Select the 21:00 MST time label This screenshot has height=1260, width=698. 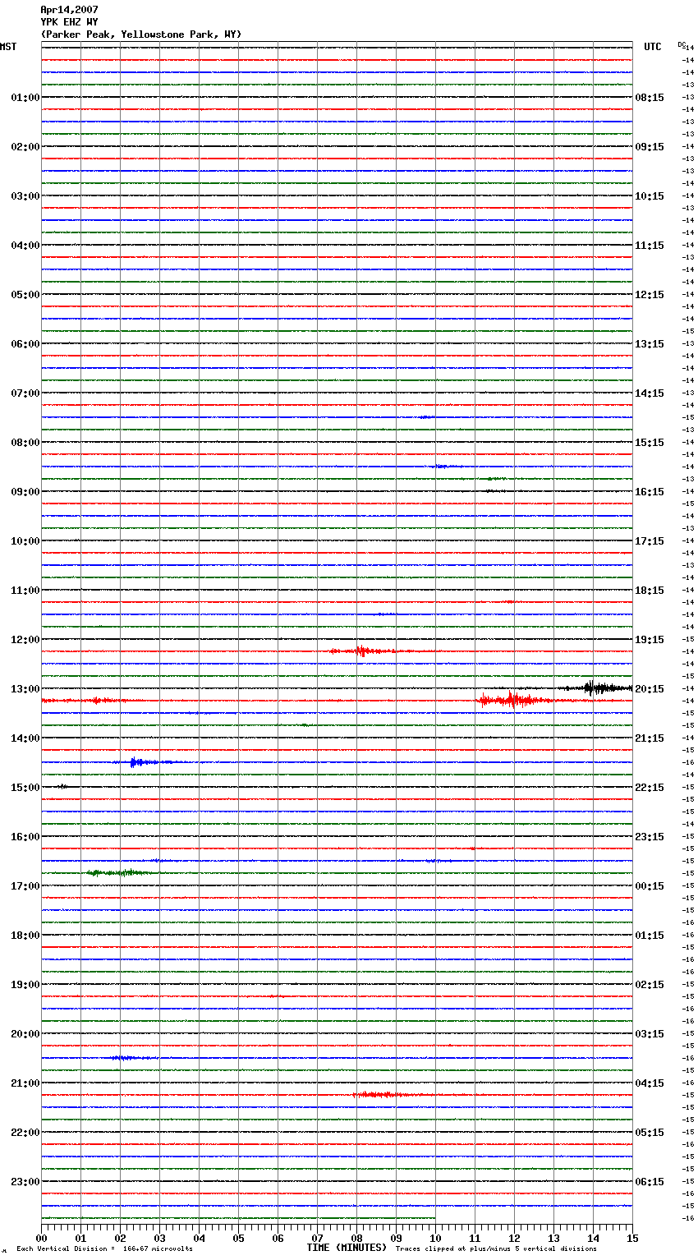coord(25,1083)
